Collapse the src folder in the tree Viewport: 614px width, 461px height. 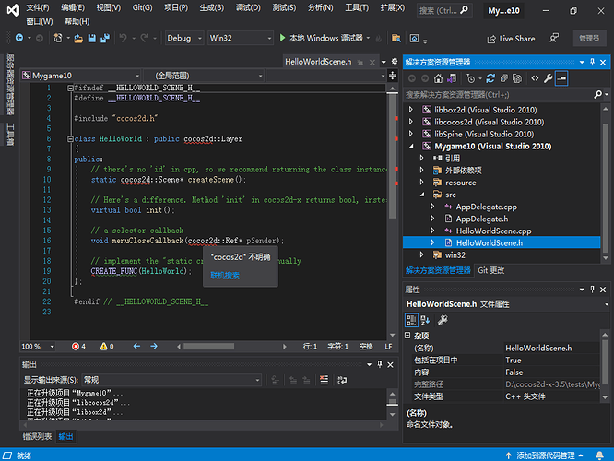click(422, 195)
